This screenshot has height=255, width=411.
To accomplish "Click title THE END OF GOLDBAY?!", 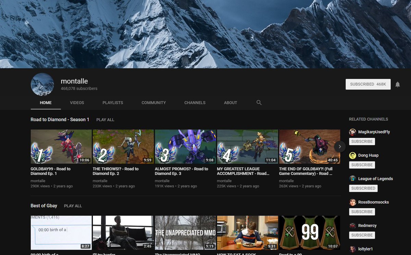I will 306,171.
